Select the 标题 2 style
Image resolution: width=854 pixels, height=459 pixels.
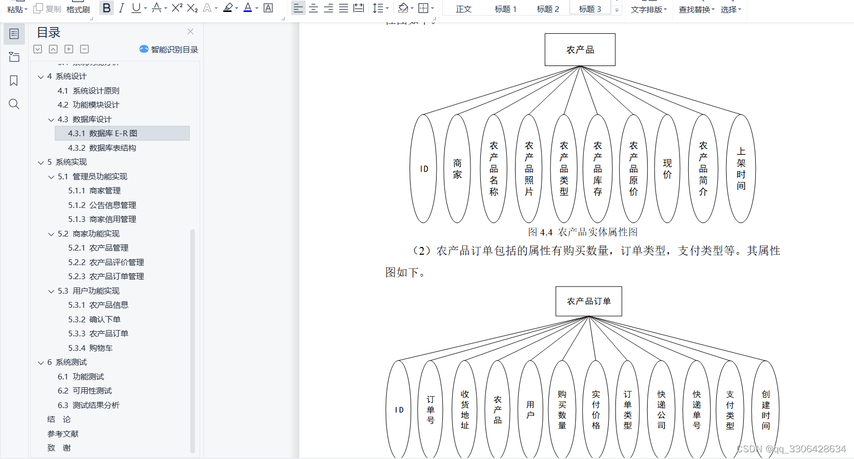[x=548, y=9]
